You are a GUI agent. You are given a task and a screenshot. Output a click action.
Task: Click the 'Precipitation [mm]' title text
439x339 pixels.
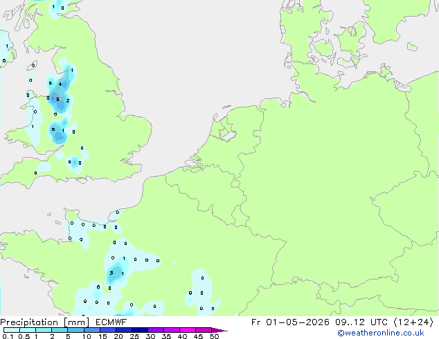[44, 322]
